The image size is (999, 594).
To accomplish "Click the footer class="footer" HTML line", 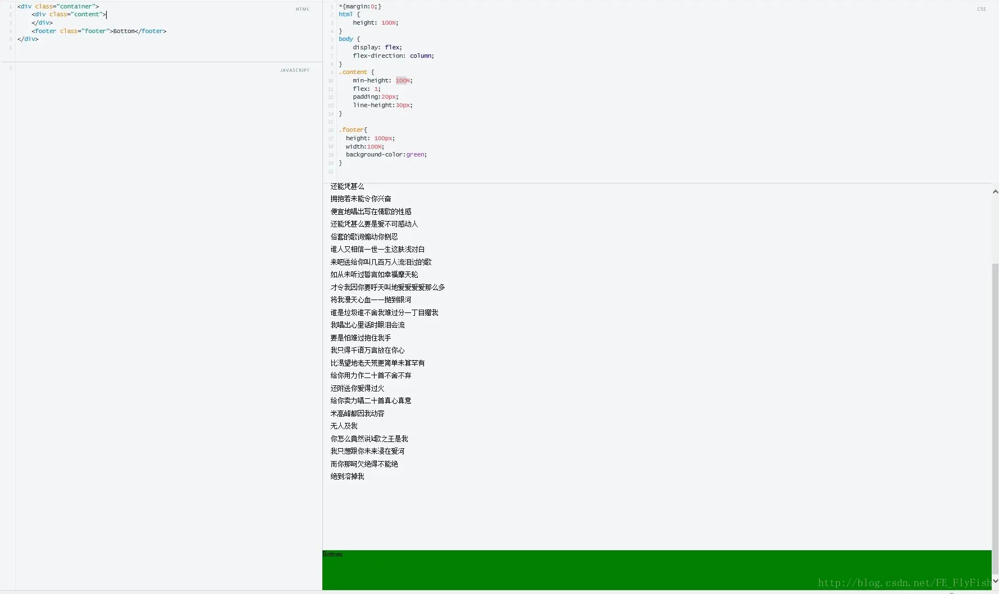I will click(99, 31).
